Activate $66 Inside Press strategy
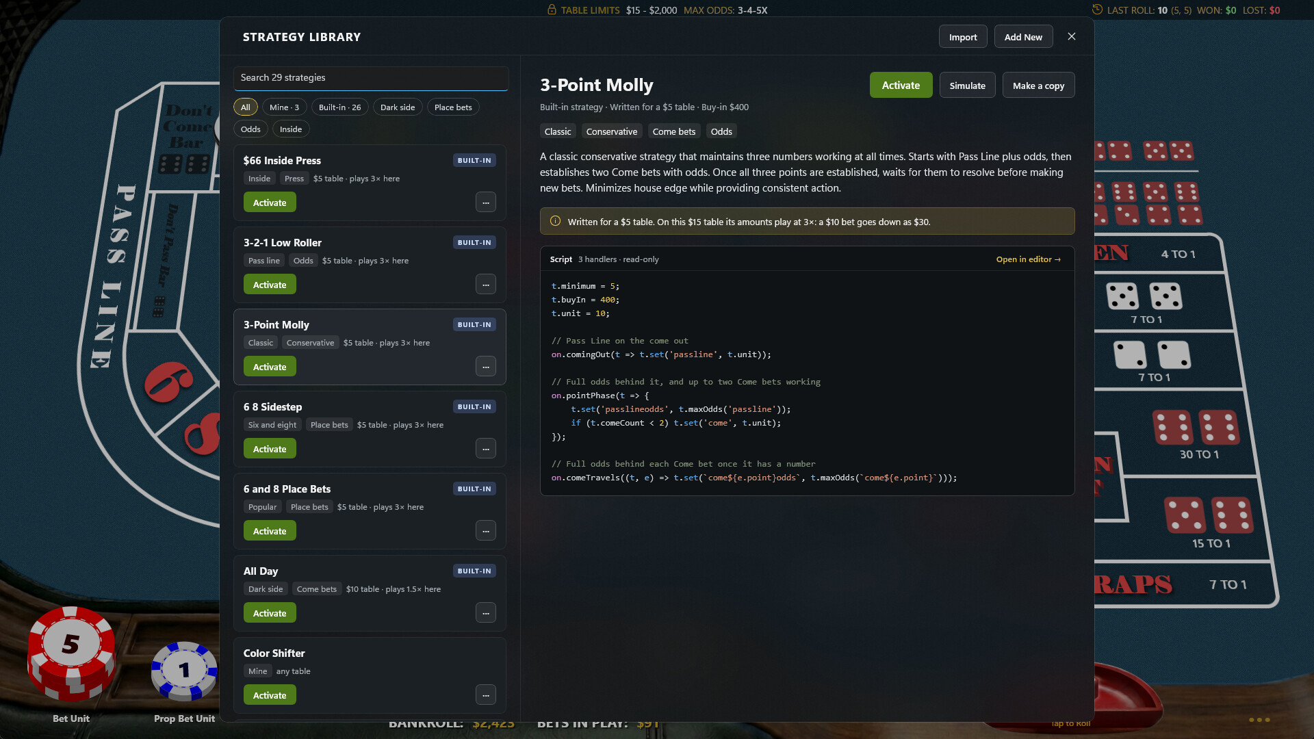This screenshot has width=1314, height=739. point(270,203)
